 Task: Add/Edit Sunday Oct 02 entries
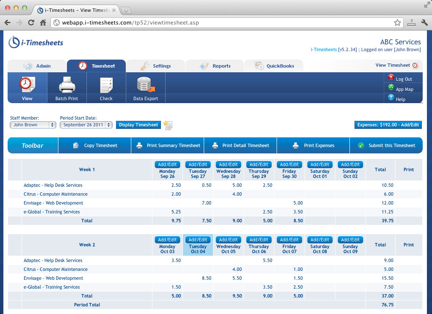click(x=350, y=164)
